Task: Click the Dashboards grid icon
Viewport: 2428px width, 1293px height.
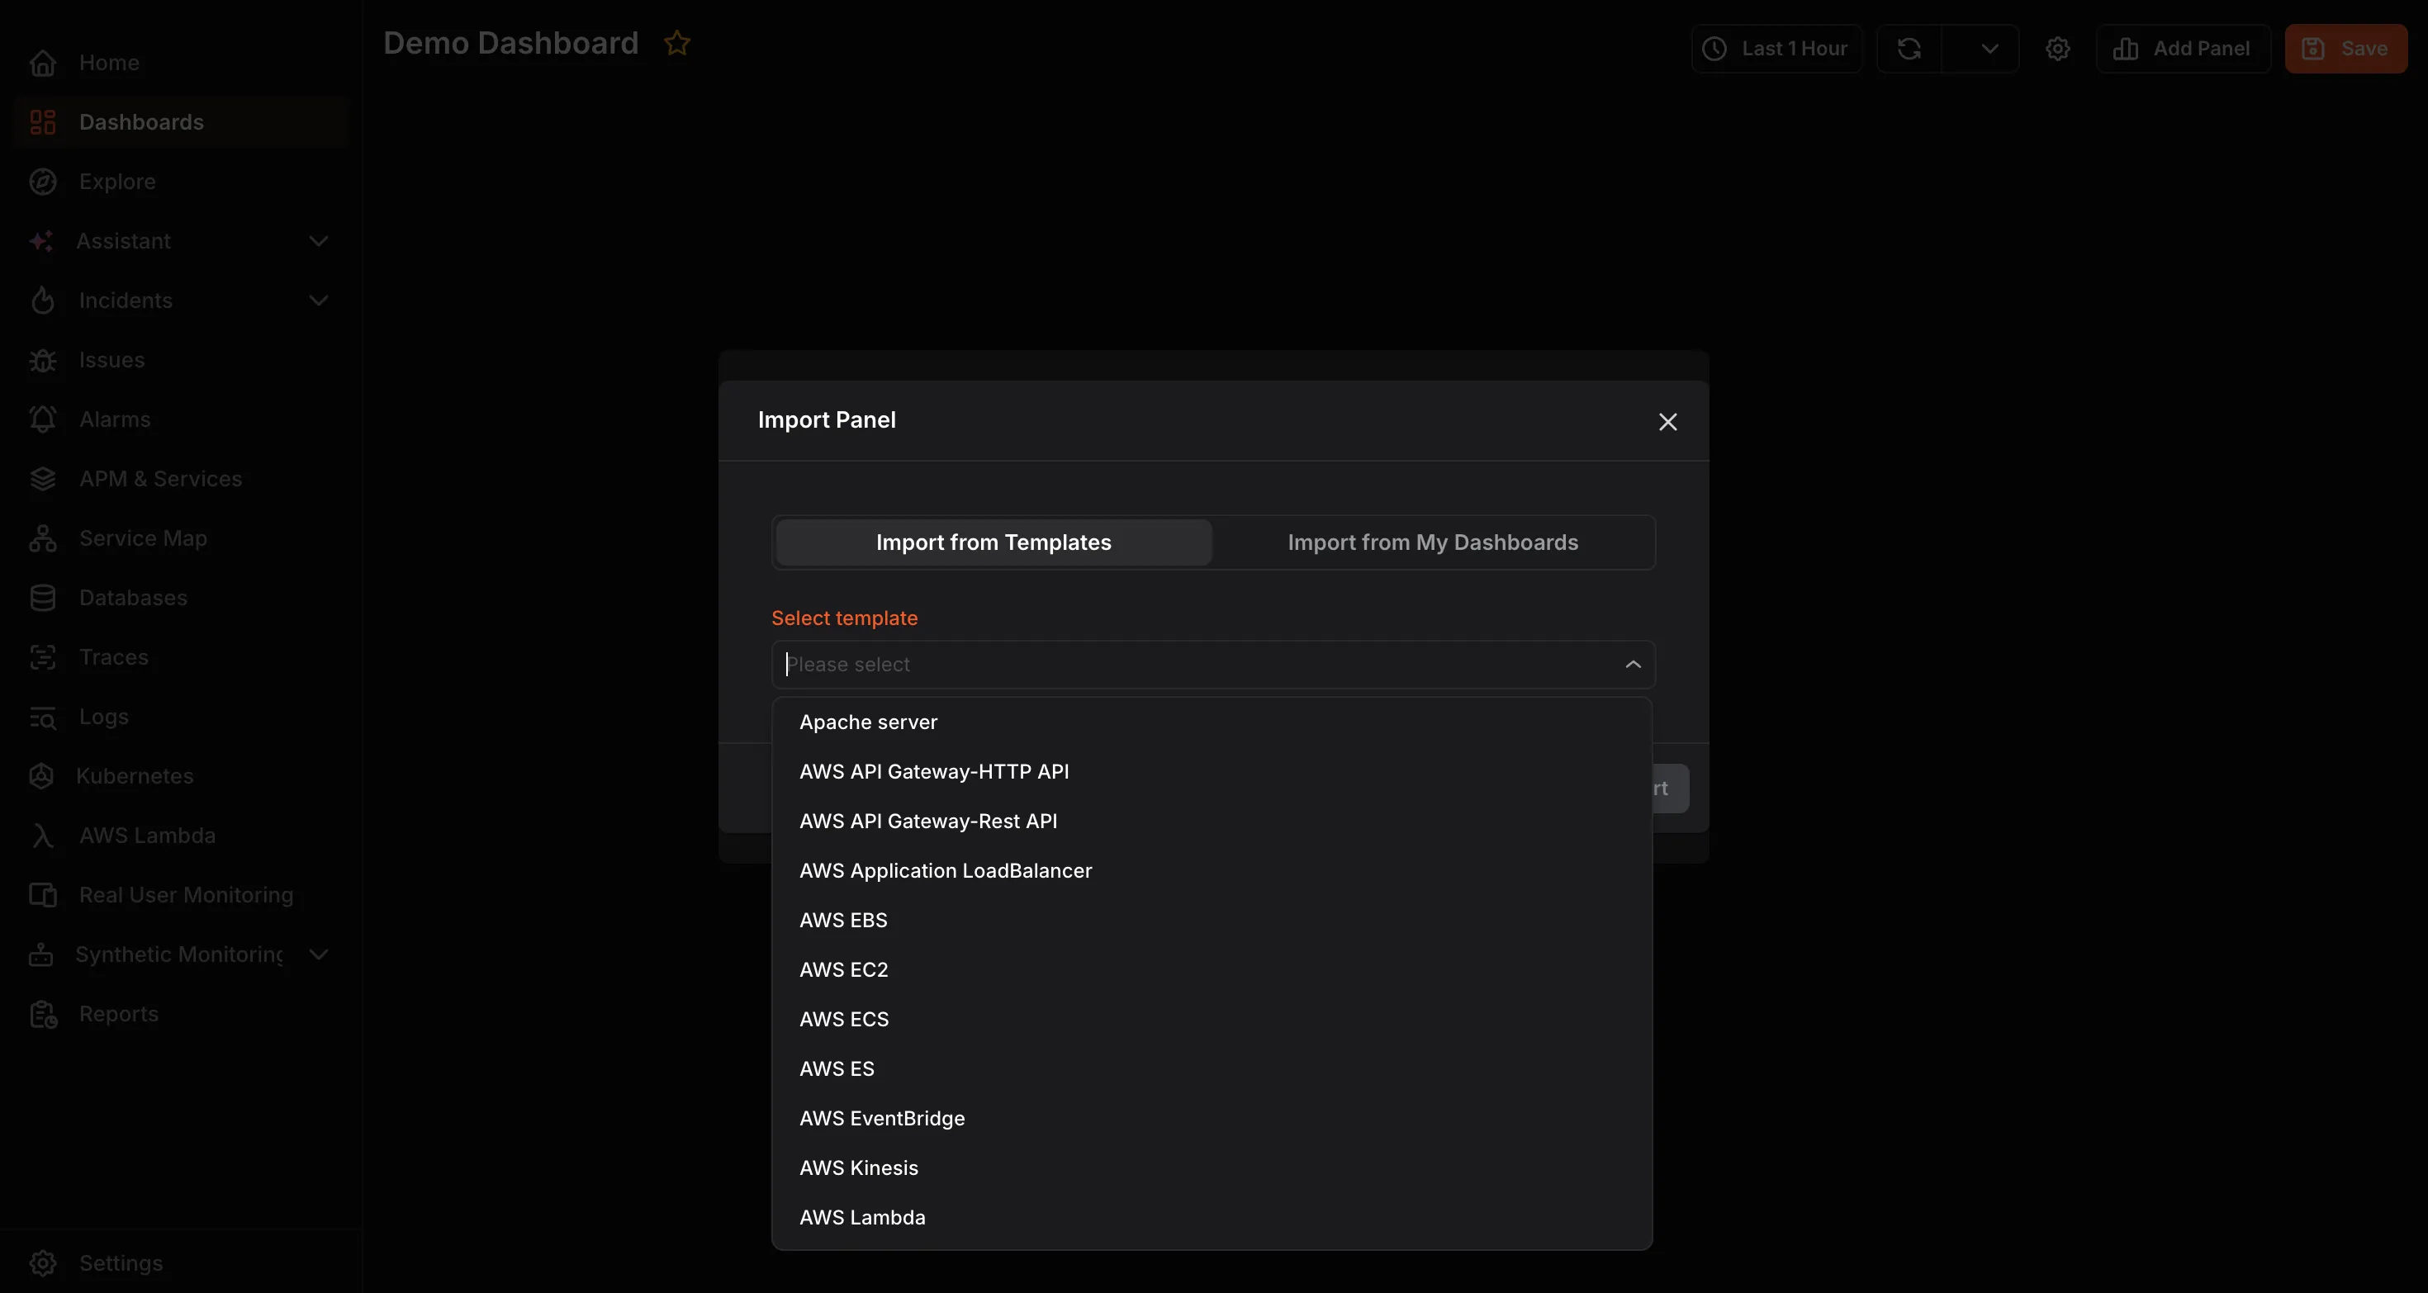Action: point(42,122)
